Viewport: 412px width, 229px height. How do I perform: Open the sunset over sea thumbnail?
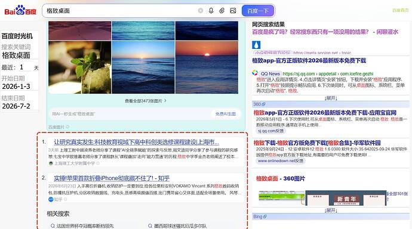[x=207, y=67]
